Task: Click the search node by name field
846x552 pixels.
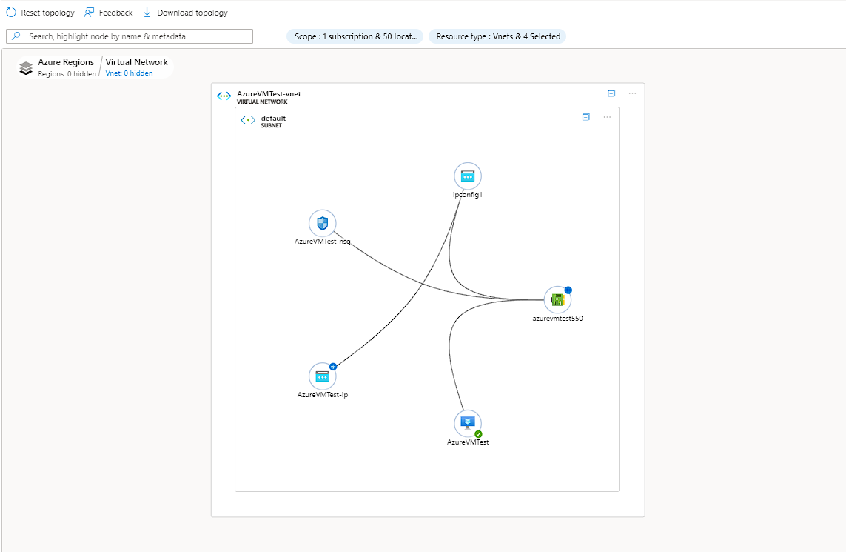Action: pos(129,36)
